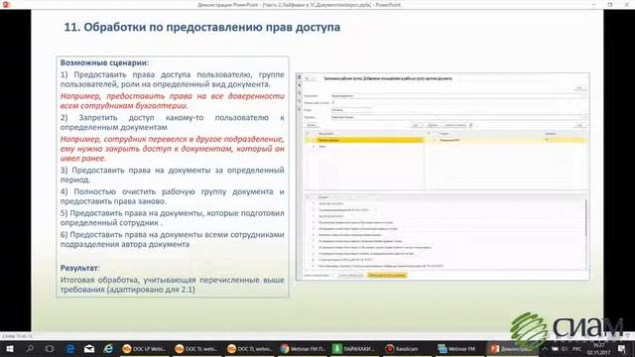Toggle the checkbox below the first 1C field
The height and width of the screenshot is (357, 635).
[333, 103]
